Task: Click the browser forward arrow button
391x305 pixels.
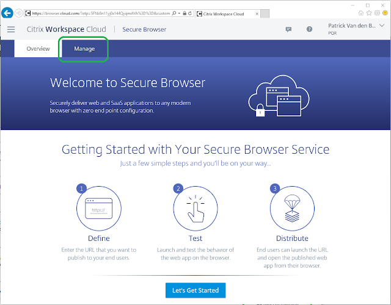Action: (x=19, y=13)
